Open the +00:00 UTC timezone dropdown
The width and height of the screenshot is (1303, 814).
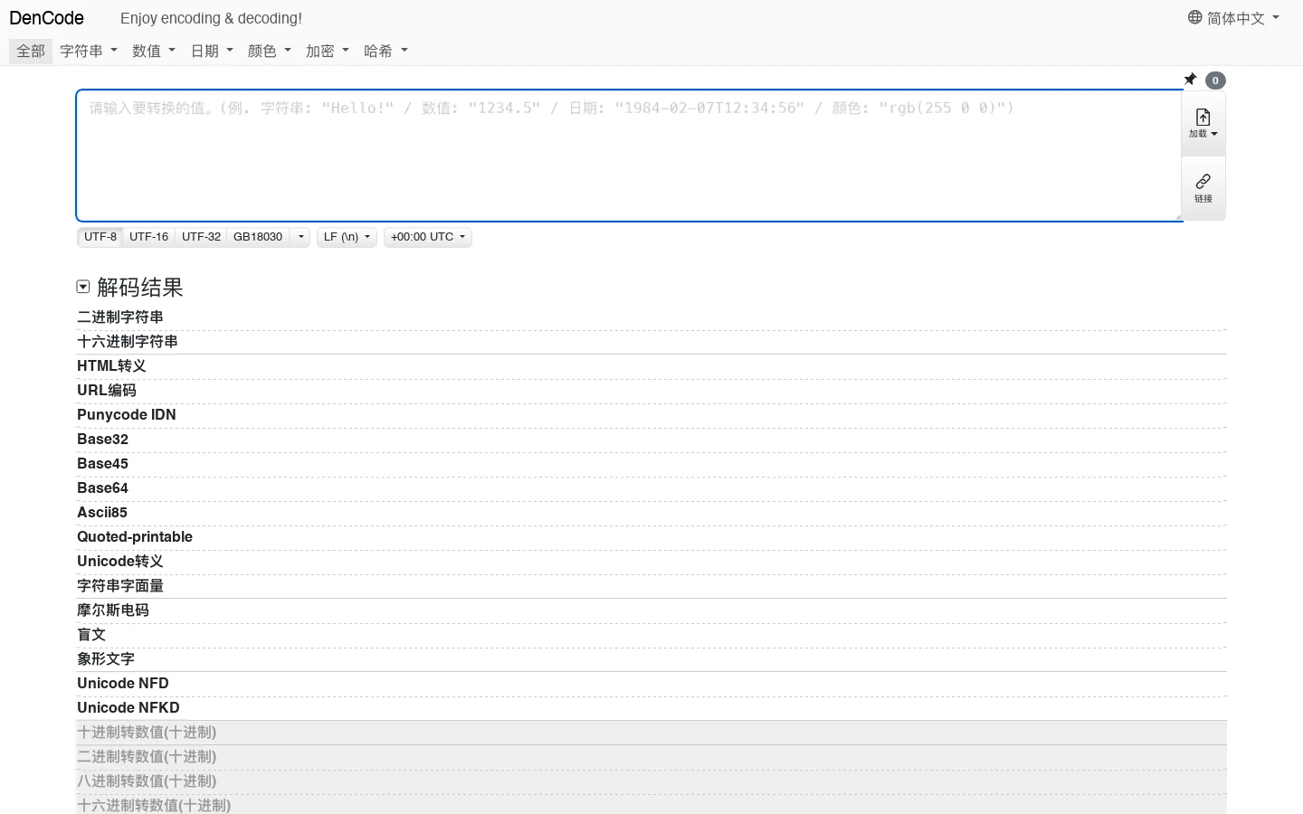click(428, 237)
